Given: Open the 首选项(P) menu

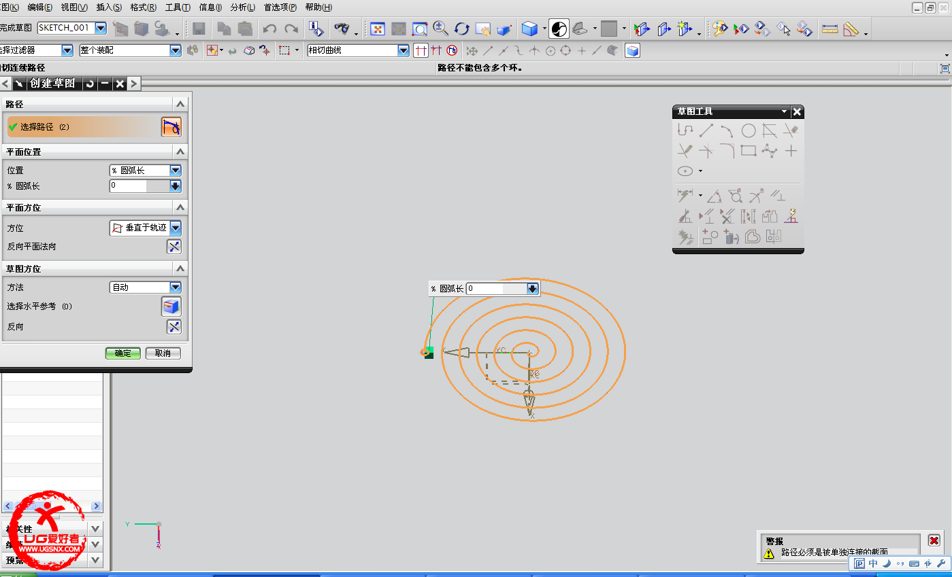Looking at the screenshot, I should (x=280, y=7).
